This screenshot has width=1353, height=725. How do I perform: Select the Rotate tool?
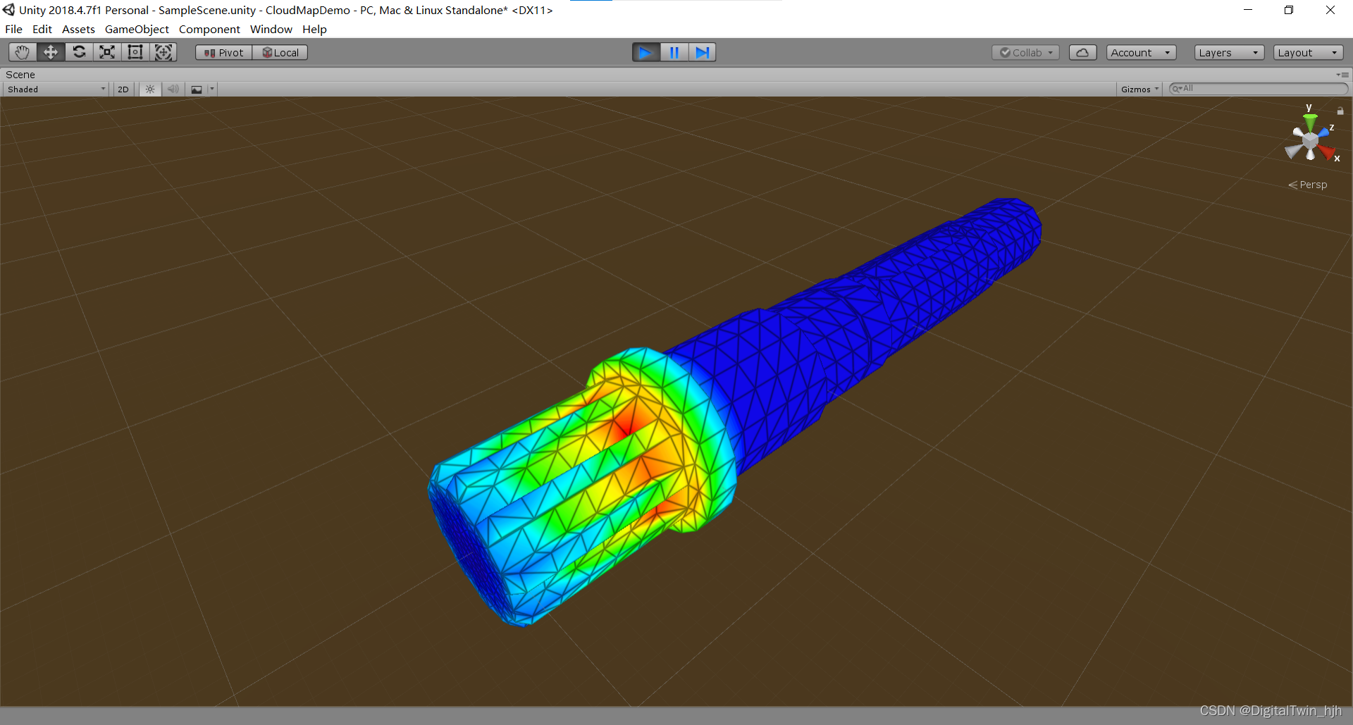(x=79, y=52)
